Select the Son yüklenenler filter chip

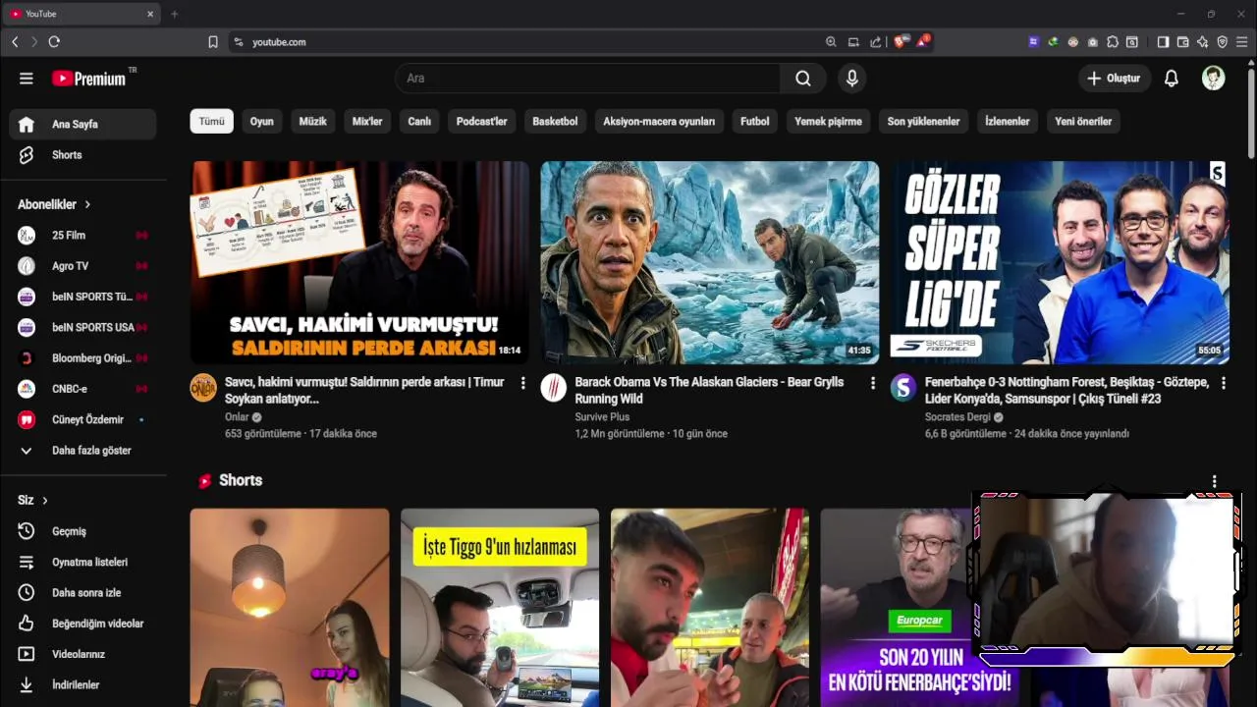click(x=923, y=122)
